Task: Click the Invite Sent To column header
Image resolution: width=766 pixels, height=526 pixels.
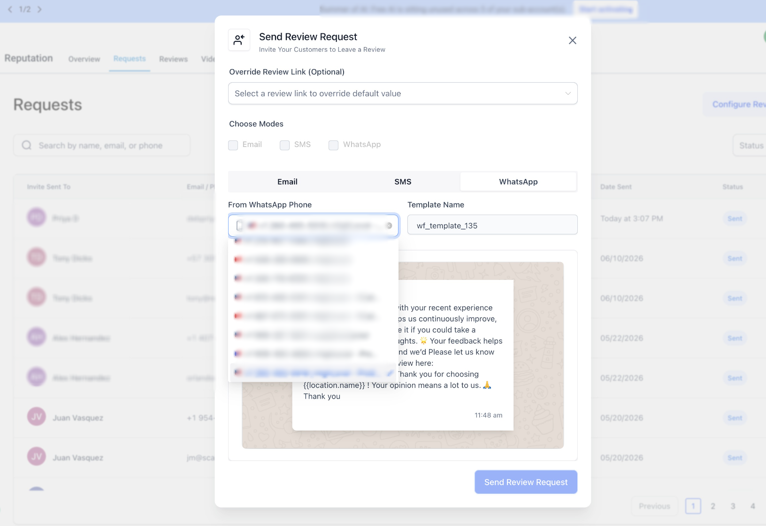Action: [x=49, y=187]
